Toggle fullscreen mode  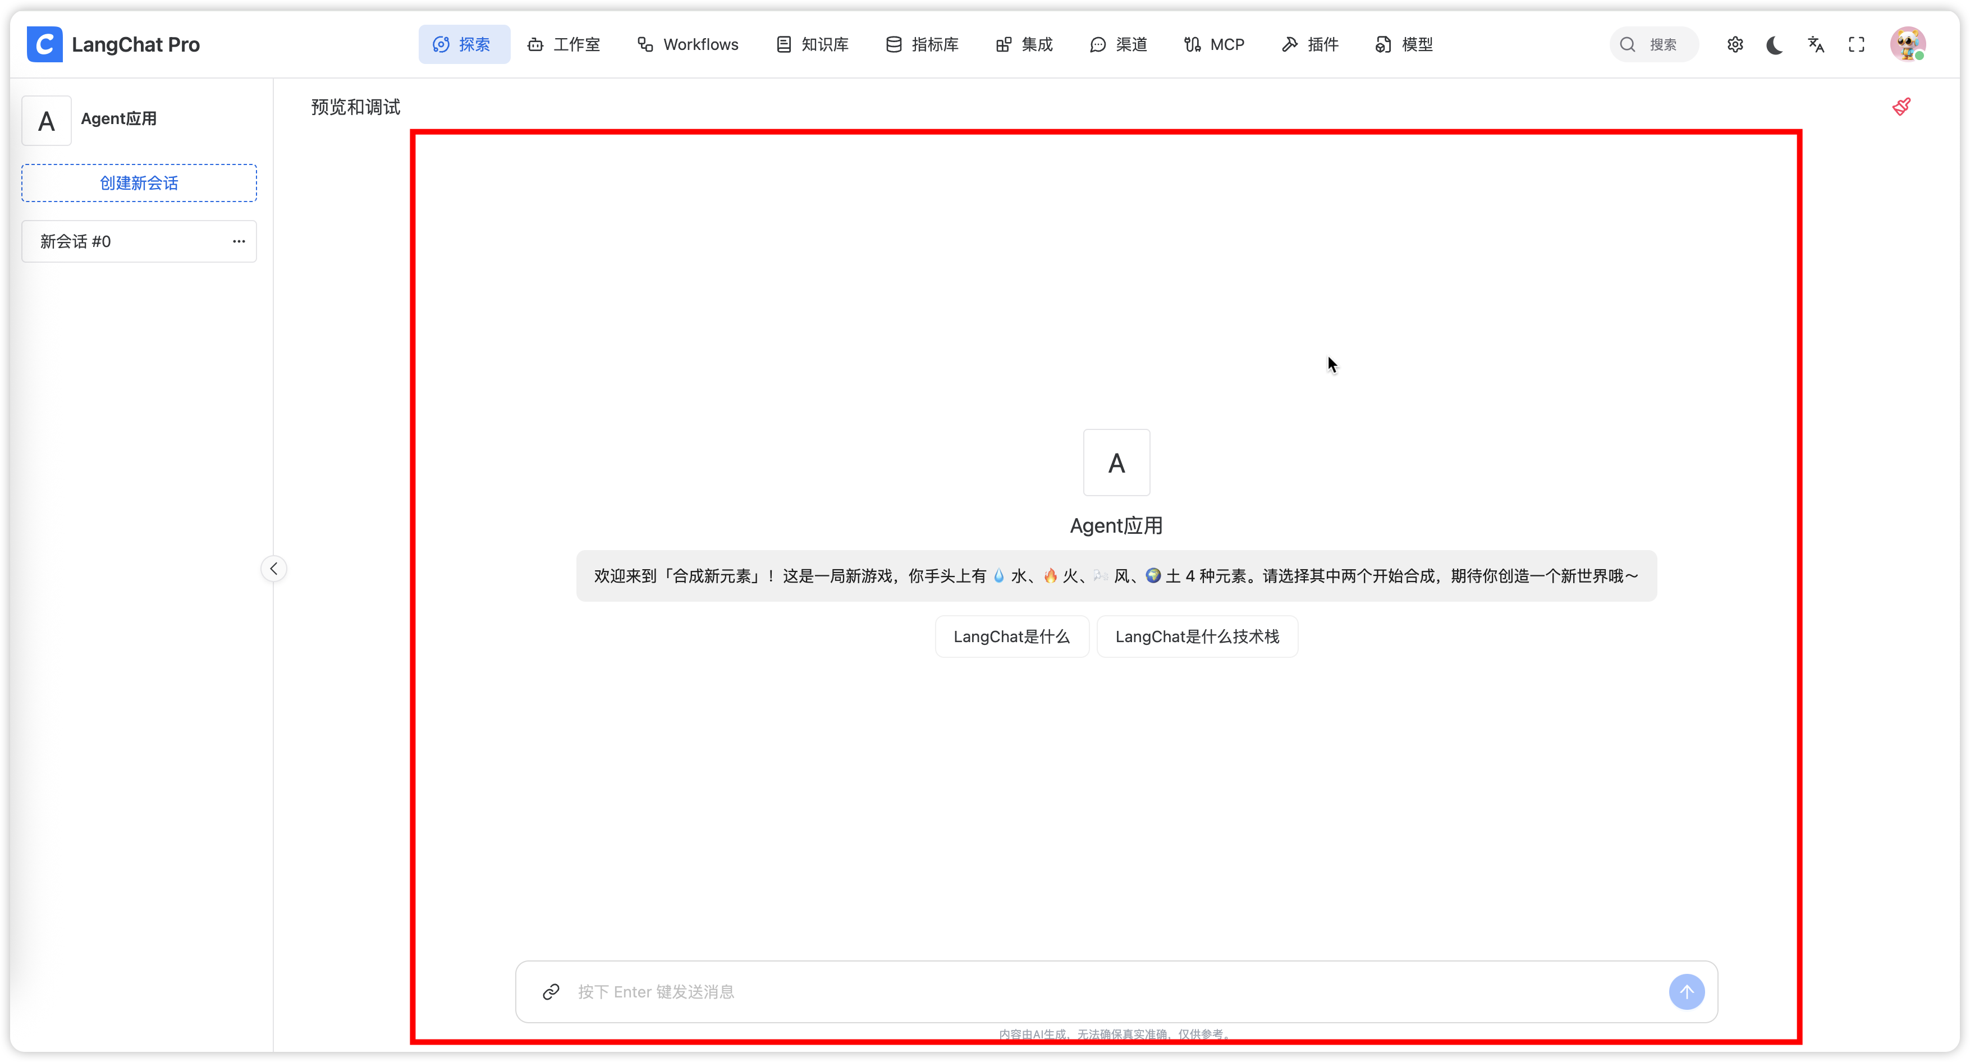[1857, 44]
